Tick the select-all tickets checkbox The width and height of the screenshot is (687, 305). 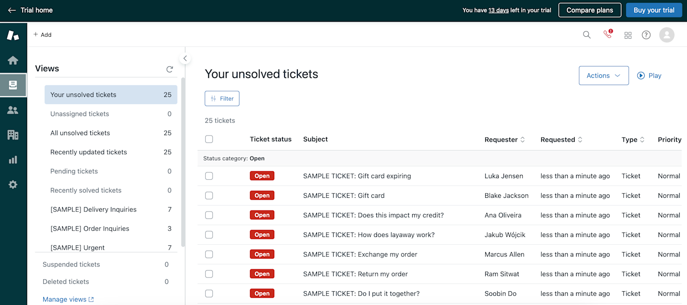coord(209,140)
